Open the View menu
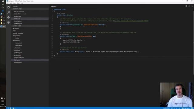 (14, 3)
